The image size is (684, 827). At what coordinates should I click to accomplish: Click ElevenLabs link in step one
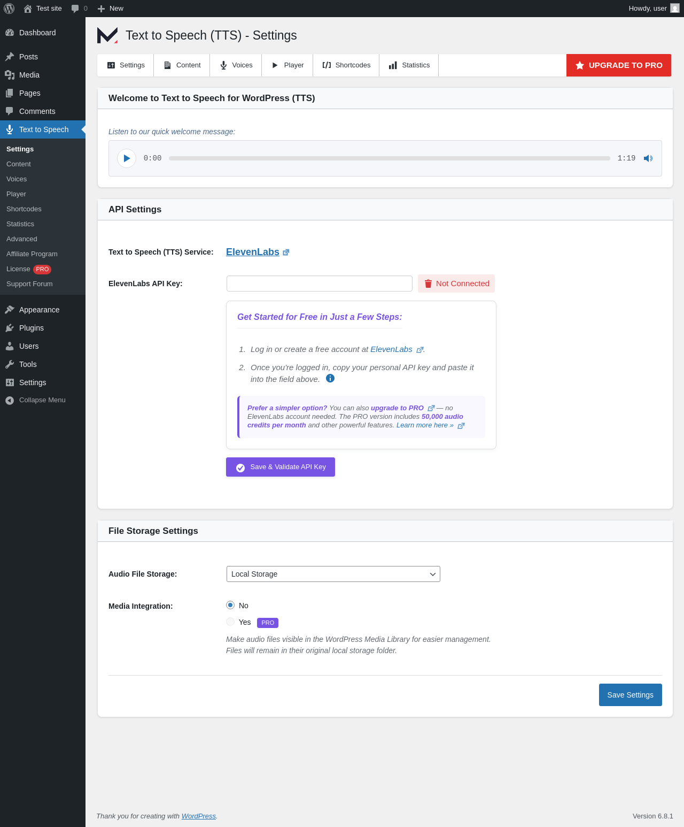click(391, 349)
